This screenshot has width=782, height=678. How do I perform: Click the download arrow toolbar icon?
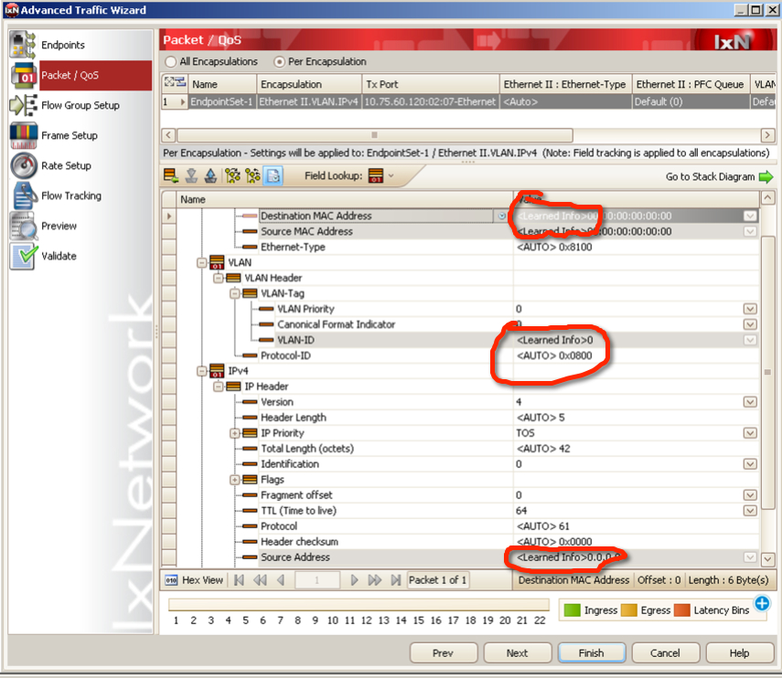tap(191, 175)
